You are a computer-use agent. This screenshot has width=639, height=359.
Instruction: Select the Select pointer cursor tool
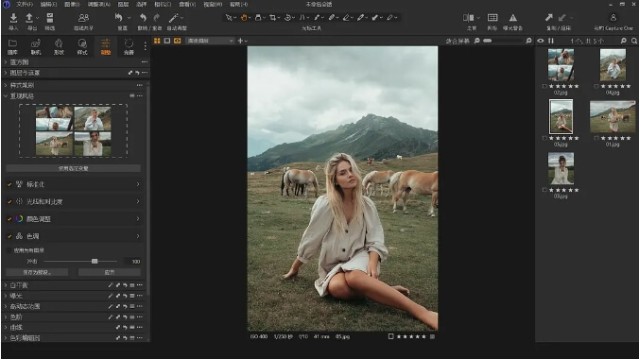click(x=229, y=18)
